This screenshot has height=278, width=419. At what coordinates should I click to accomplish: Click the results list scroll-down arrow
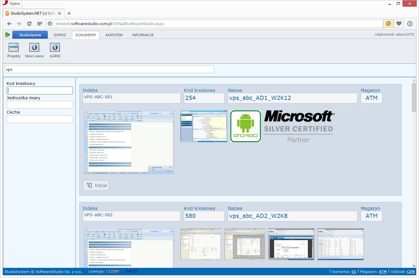414,266
